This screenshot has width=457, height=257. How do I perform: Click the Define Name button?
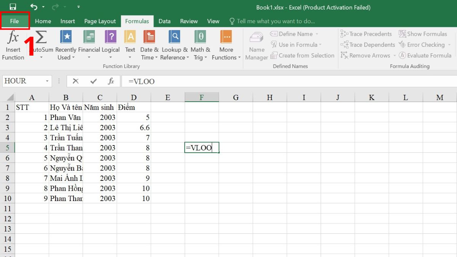[295, 34]
